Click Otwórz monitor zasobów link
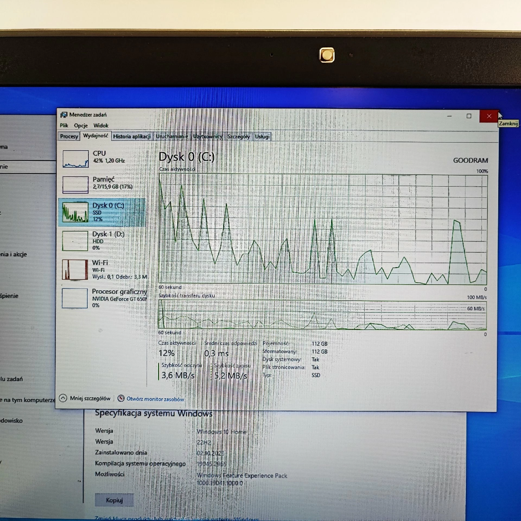The width and height of the screenshot is (521, 521). (155, 399)
